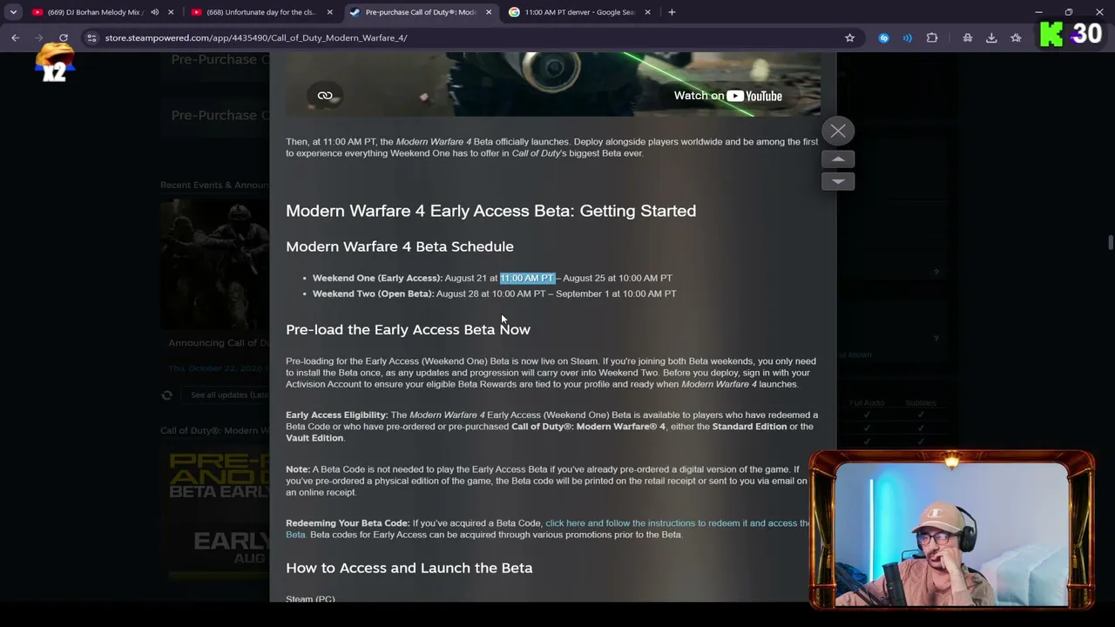
Task: Click 'How to Access and Launch the Beta' heading
Action: [409, 568]
